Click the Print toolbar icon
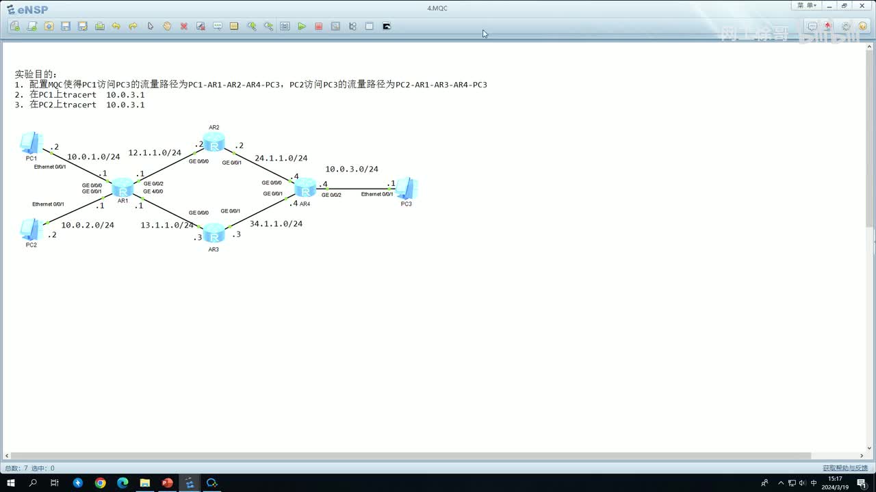Screen dimensions: 876x492 tap(100, 26)
